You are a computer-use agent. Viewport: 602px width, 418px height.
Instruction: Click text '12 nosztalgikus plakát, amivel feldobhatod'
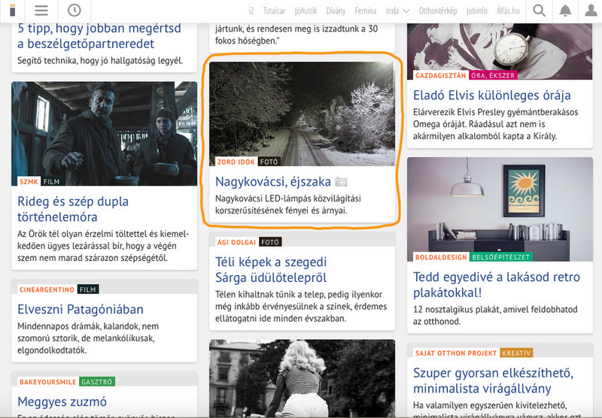click(495, 309)
